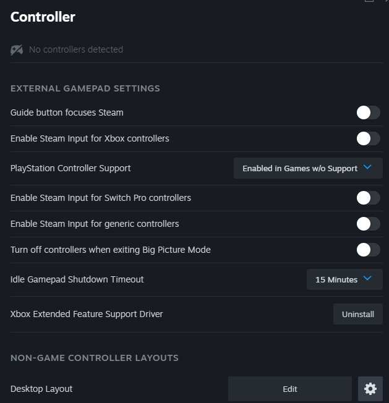Screen dimensions: 389x403
Task: Click Xbox Extended Feature Support Driver label
Action: click(x=87, y=314)
